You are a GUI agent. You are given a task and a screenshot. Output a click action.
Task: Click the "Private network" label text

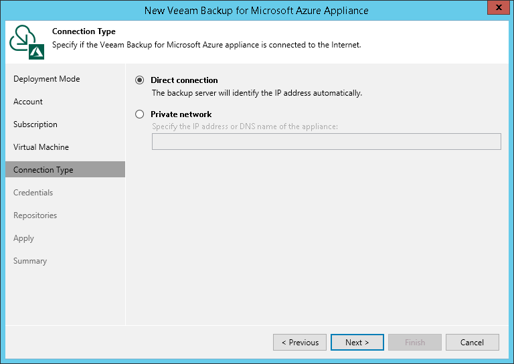181,114
